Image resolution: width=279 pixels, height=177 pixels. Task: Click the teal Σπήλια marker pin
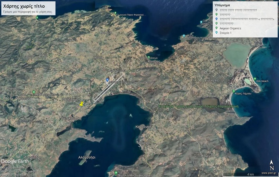click(x=201, y=22)
